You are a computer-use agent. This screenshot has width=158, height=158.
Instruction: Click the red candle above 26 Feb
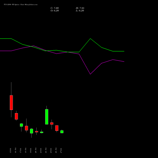click(x=57, y=128)
